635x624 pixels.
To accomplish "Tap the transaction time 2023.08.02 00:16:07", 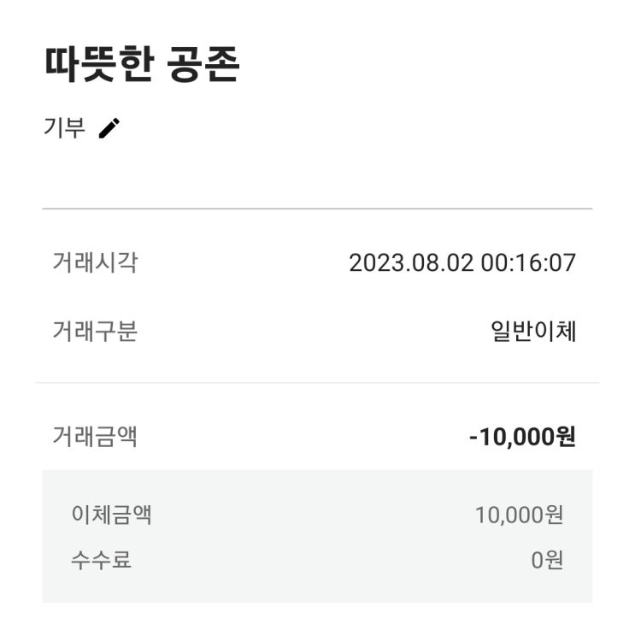I will pyautogui.click(x=462, y=262).
